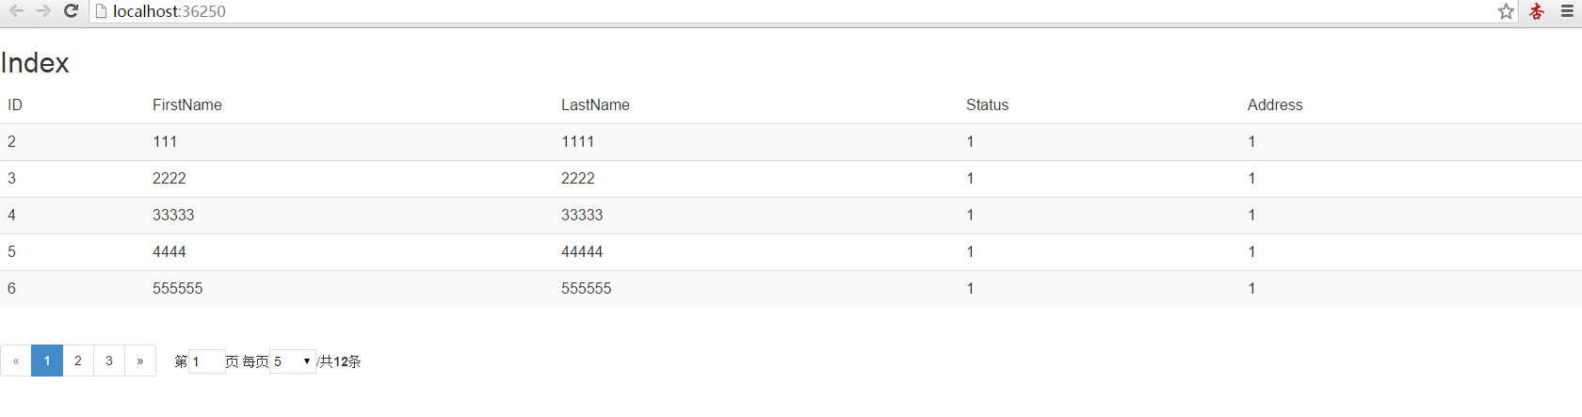Click the Address column header

click(1275, 104)
